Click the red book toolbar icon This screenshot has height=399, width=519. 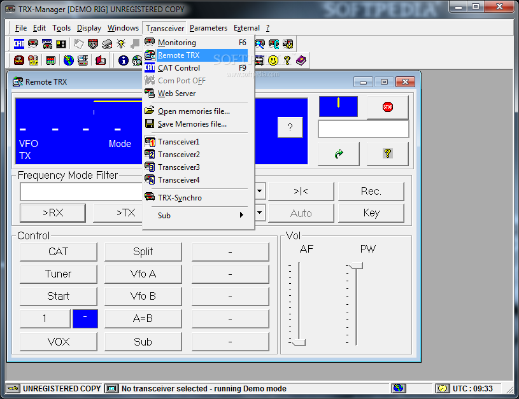coord(101,60)
